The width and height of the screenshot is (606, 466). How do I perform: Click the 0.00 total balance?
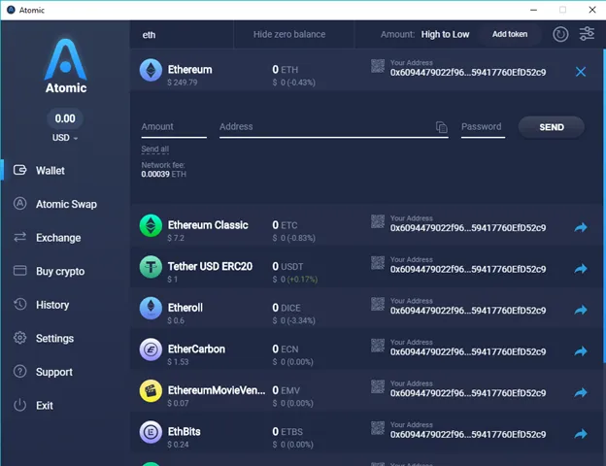coord(65,118)
